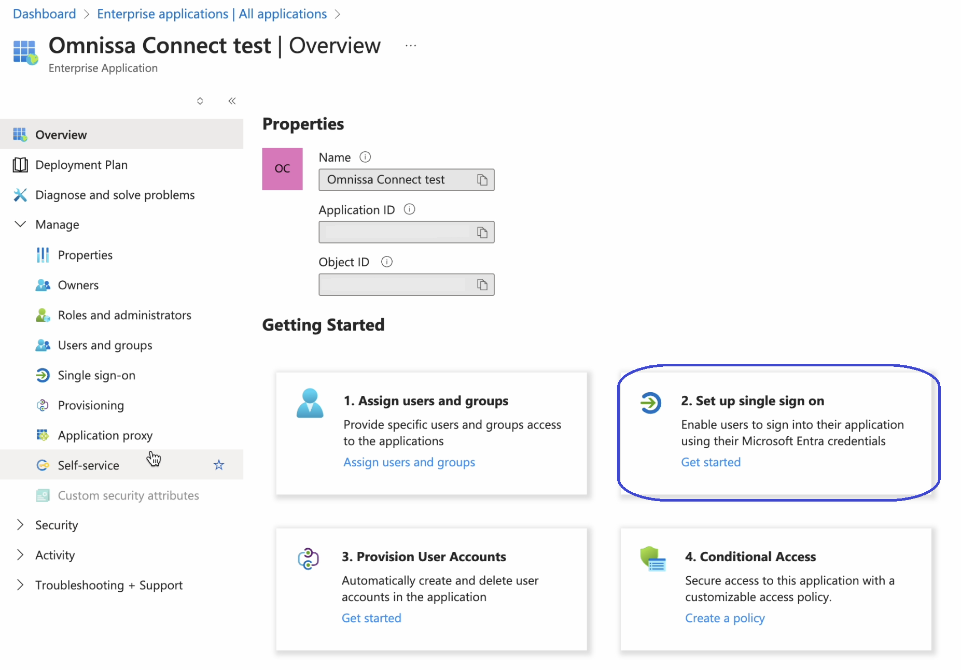Click the Provisioning sidebar icon
This screenshot has height=670, width=961.
[x=43, y=405]
